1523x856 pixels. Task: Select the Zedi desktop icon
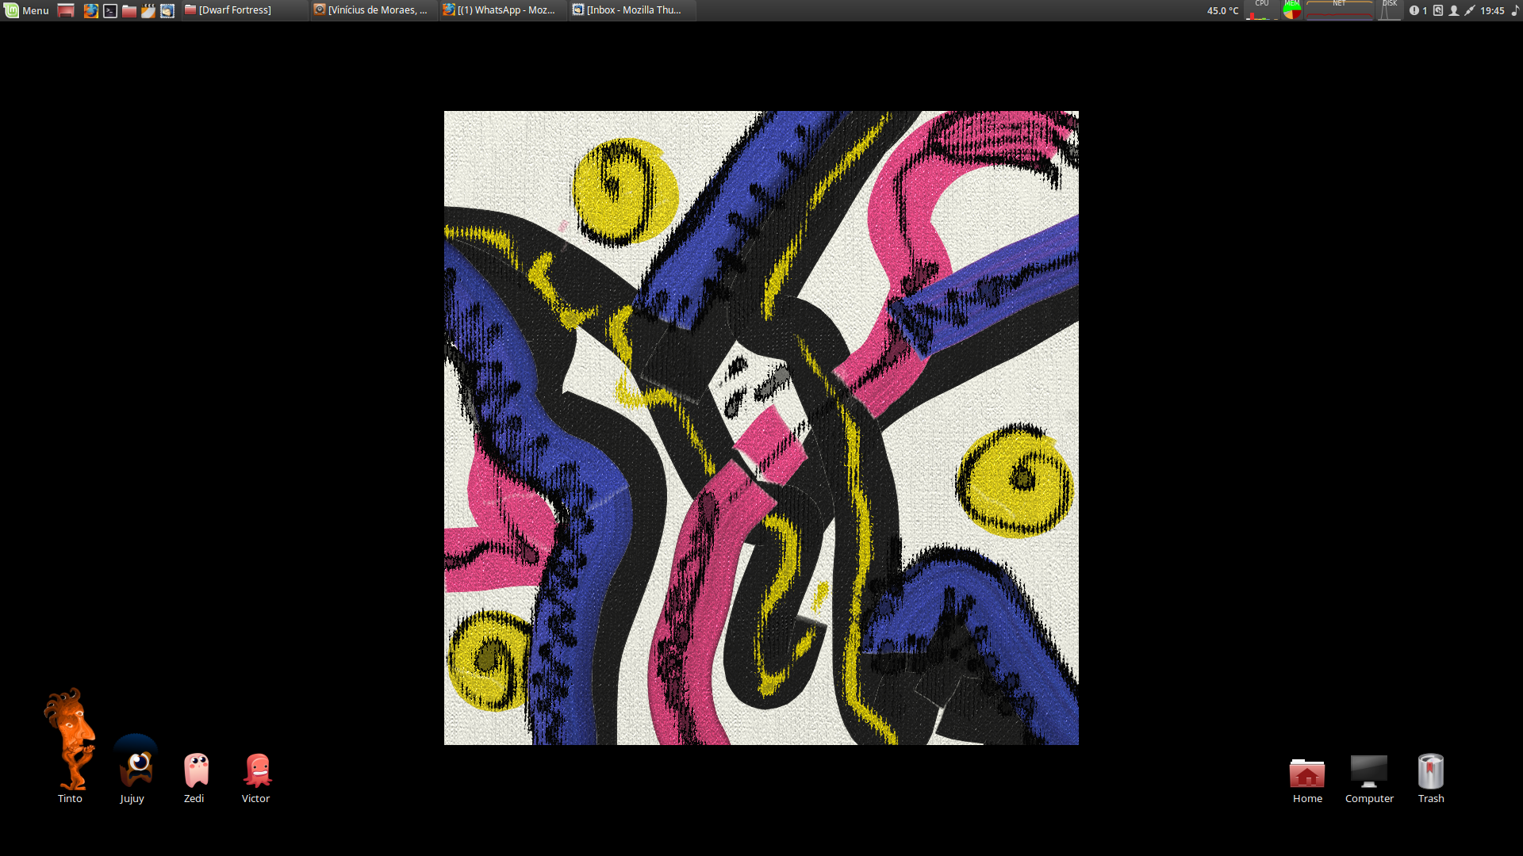click(x=195, y=778)
